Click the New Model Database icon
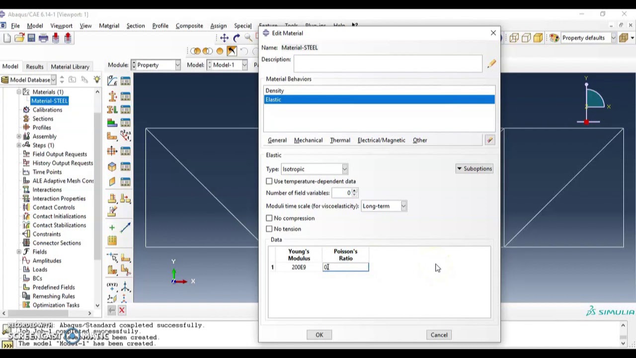This screenshot has width=636, height=358. (x=7, y=38)
